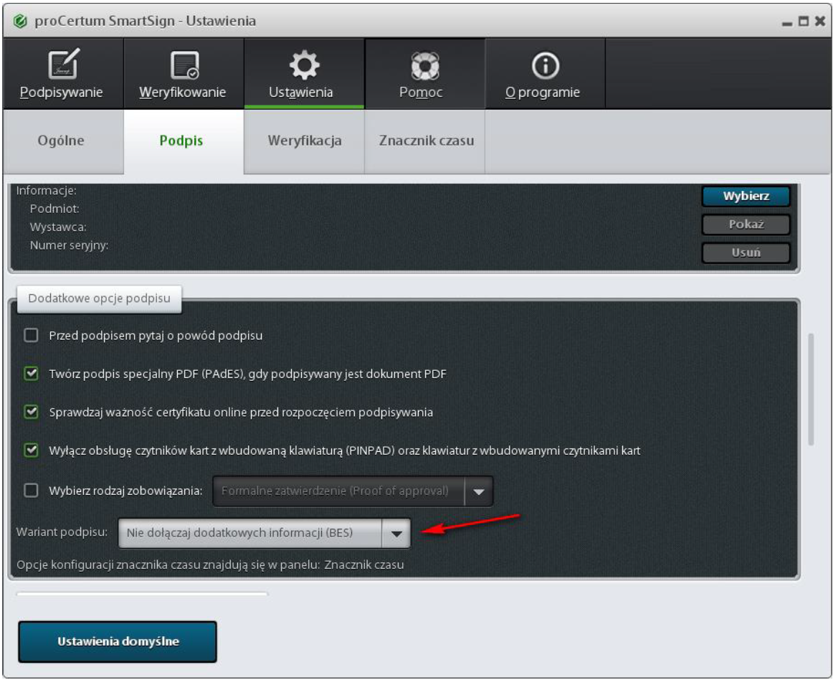
Task: Open the Znacznik czasu tab
Action: pos(425,141)
